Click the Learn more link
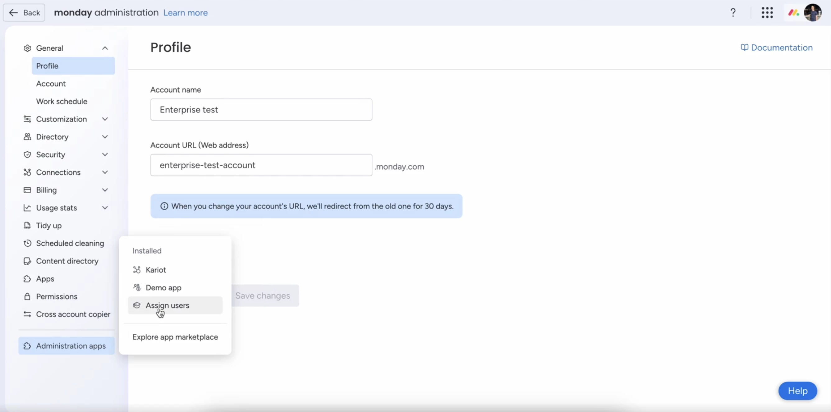The height and width of the screenshot is (412, 831). [186, 12]
